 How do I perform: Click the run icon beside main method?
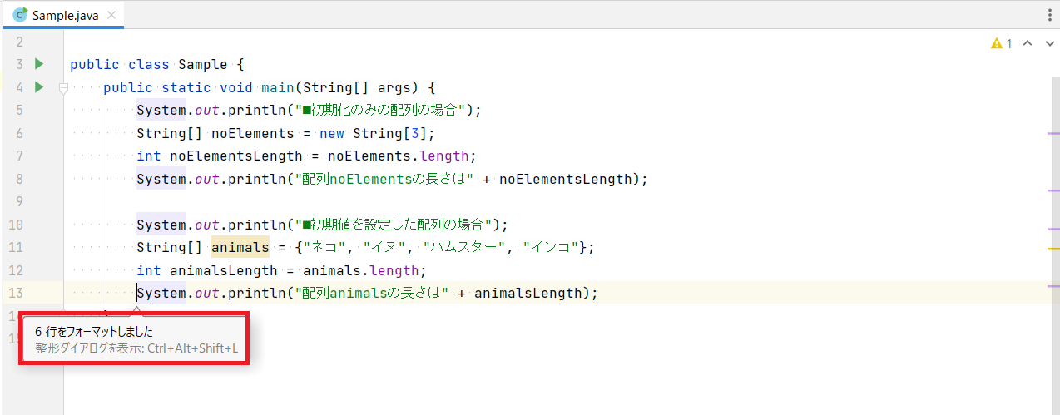tap(38, 86)
